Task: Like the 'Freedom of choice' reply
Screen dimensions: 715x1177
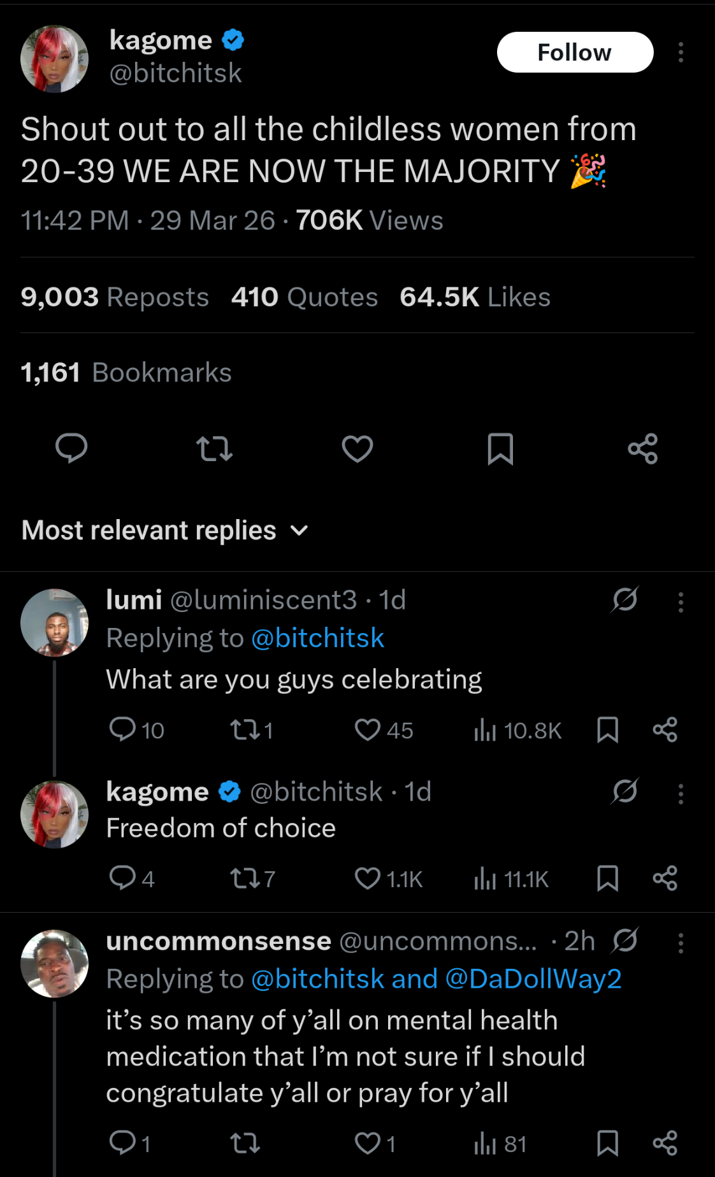Action: tap(368, 879)
